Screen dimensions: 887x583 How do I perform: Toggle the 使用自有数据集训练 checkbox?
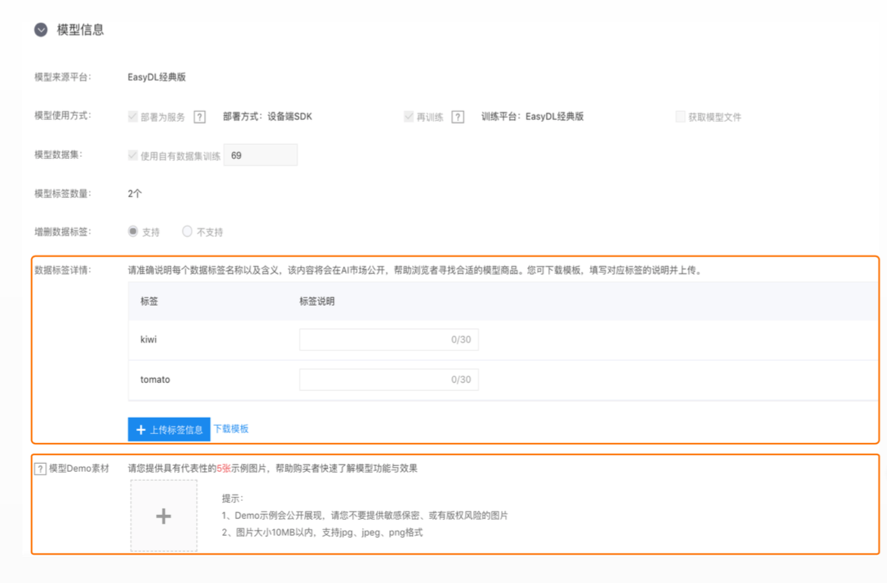[x=133, y=155]
